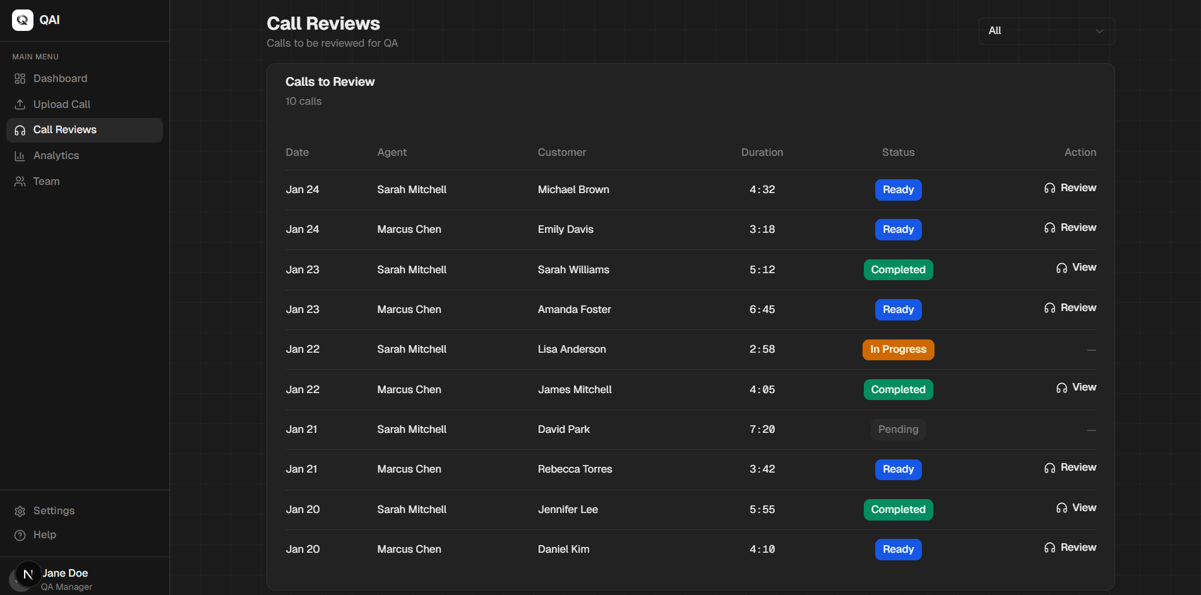Click the QAI logo icon
The height and width of the screenshot is (595, 1201).
23,20
